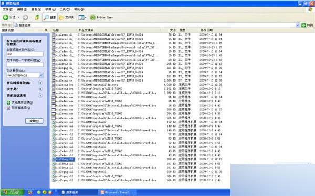The image size is (315, 196).
Task: Click the 2,604 KB size cell
Action: 170,80
